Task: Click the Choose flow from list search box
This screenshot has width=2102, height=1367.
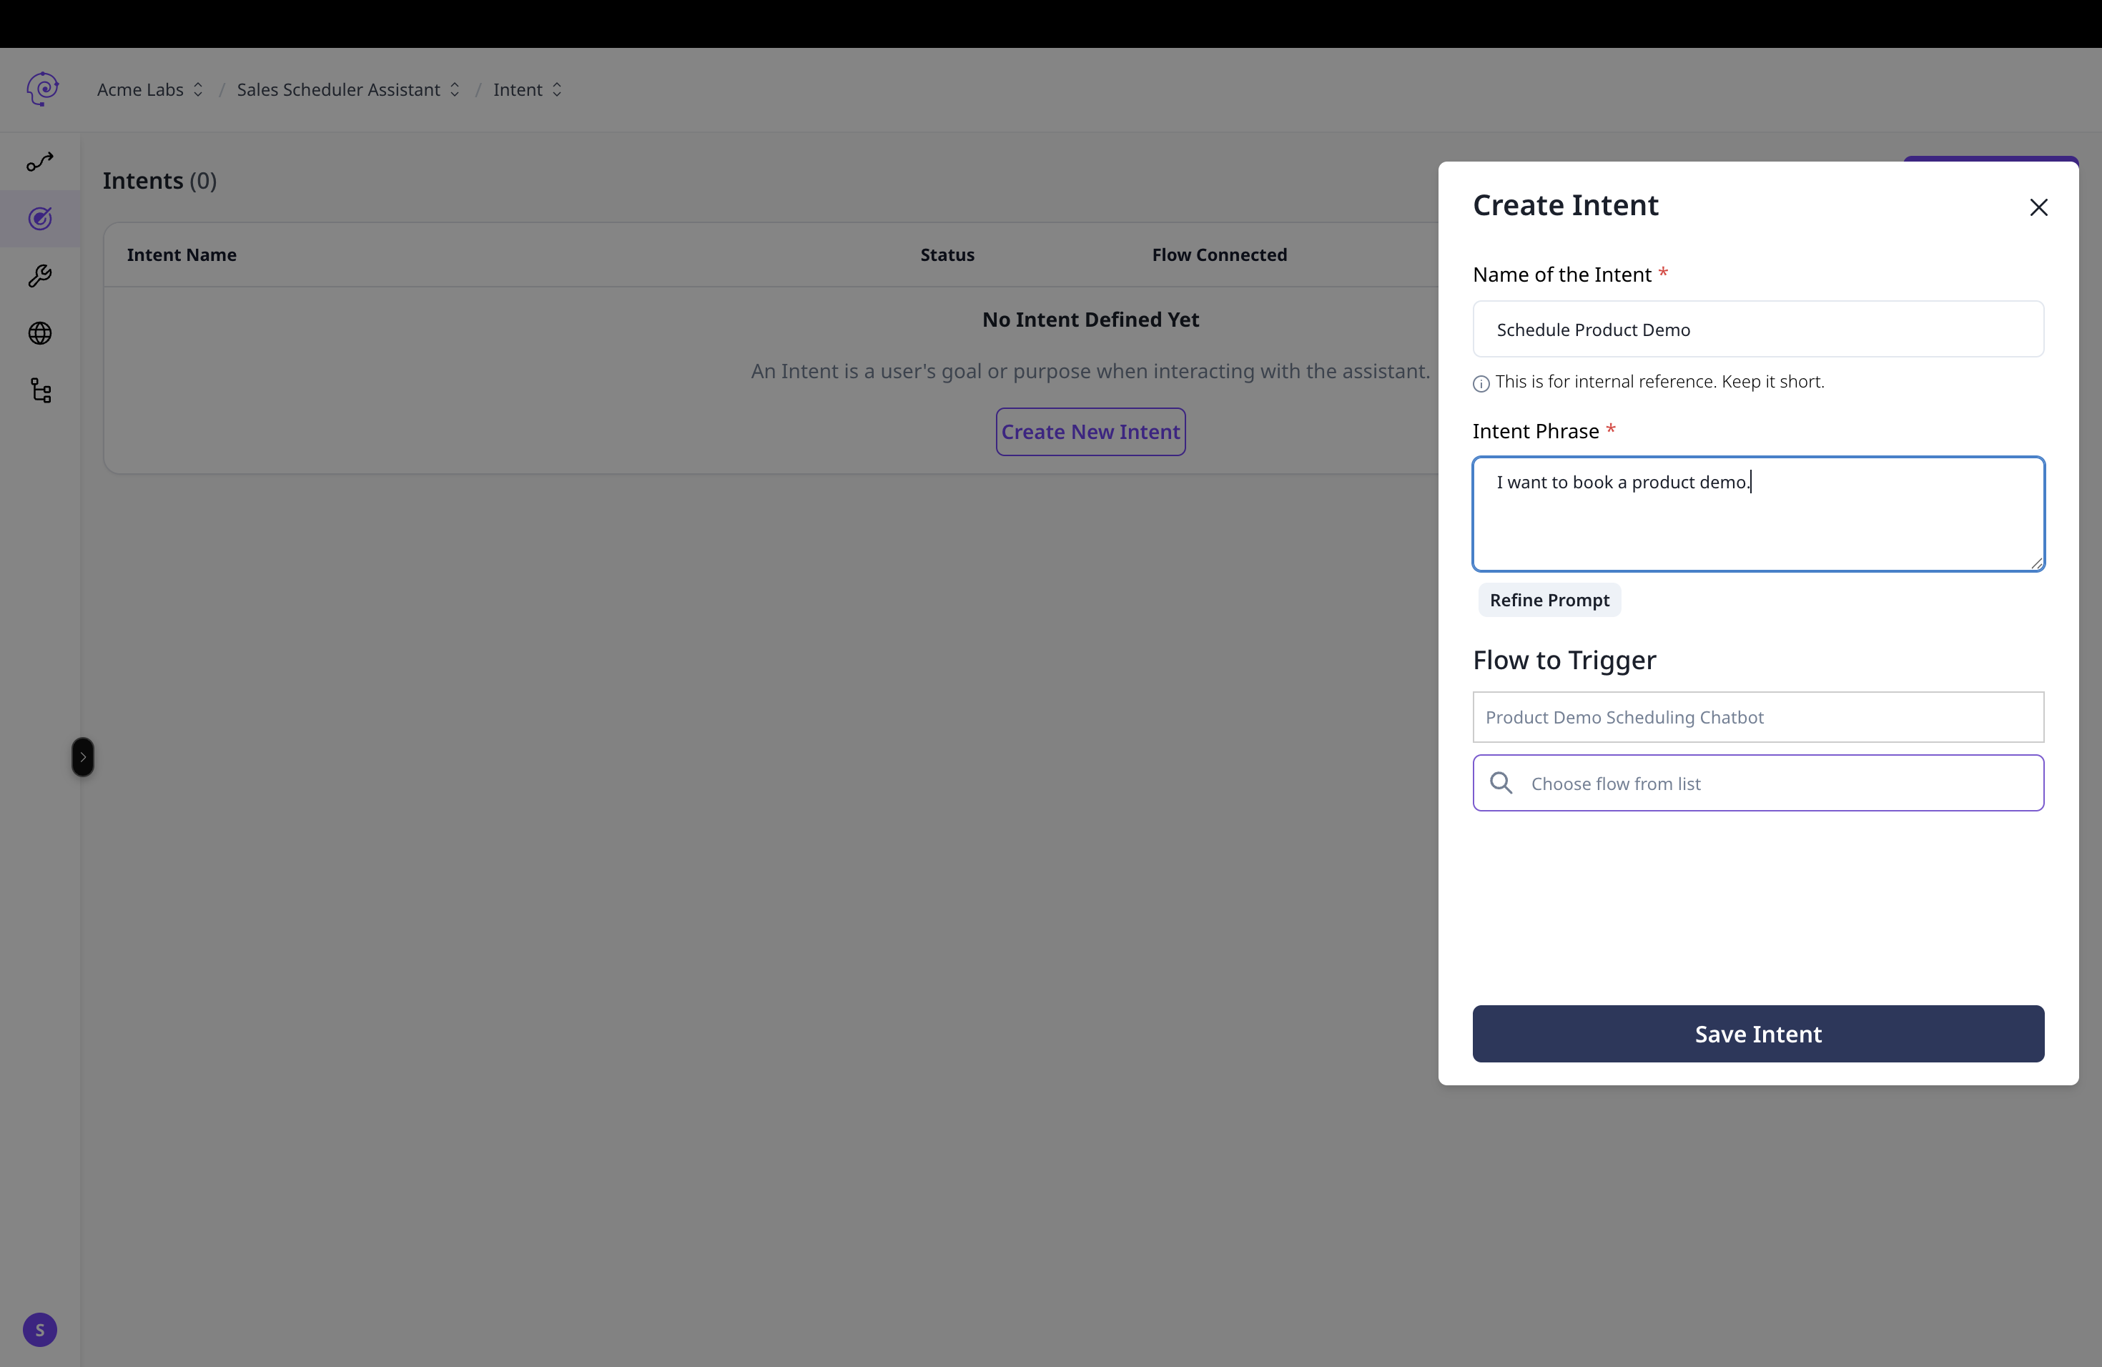Action: [x=1775, y=784]
